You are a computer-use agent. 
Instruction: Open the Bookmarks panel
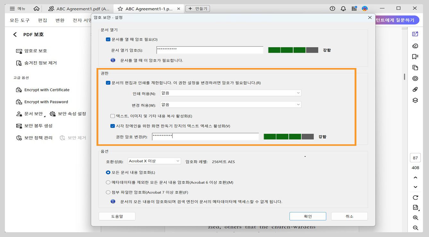[415, 56]
